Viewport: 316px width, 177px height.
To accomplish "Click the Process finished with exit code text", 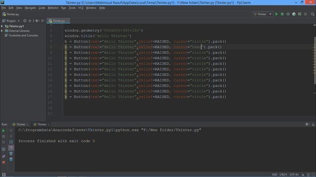I will 57,141.
